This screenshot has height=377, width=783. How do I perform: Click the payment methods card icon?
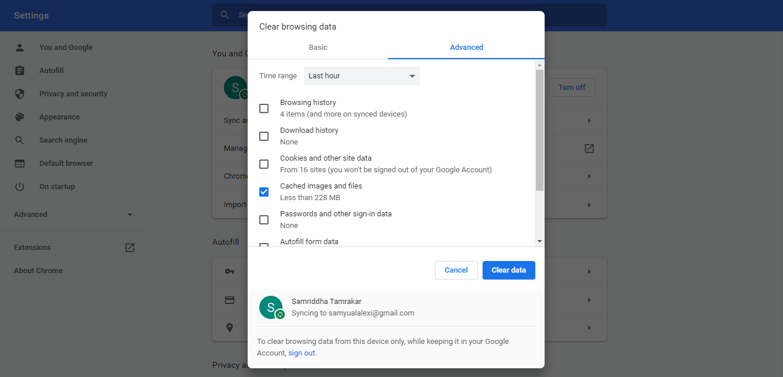[x=230, y=300]
